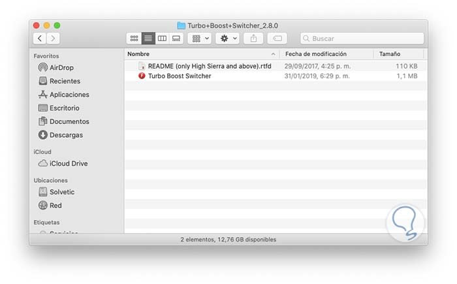Viewport: 457px width, 284px height.
Task: Click the 1,1 MB size cell
Action: point(407,76)
